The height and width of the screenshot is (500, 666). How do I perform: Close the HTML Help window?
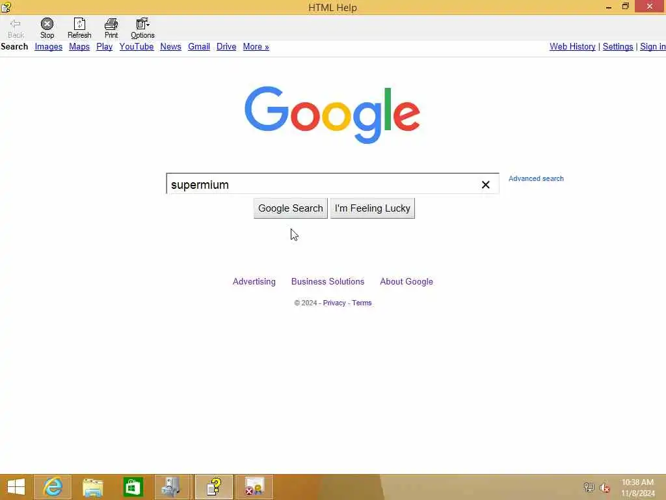650,7
